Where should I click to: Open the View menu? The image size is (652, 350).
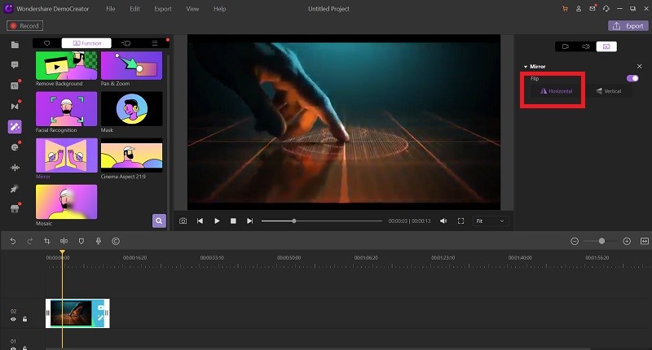point(192,9)
